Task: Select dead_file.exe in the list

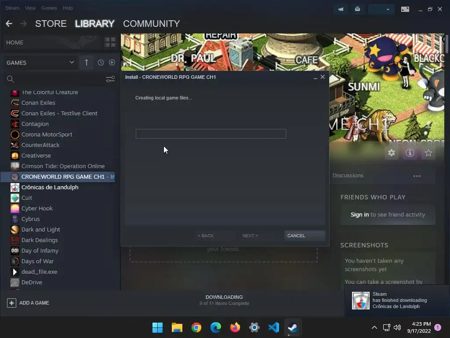Action: point(39,272)
